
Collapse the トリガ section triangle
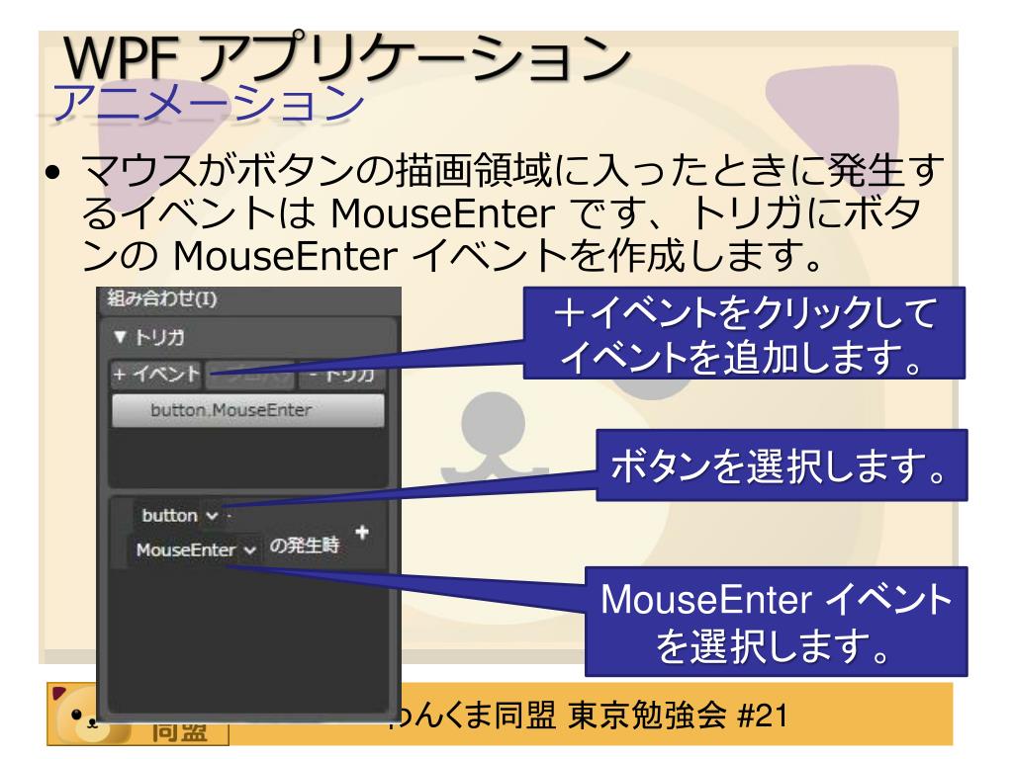[120, 336]
